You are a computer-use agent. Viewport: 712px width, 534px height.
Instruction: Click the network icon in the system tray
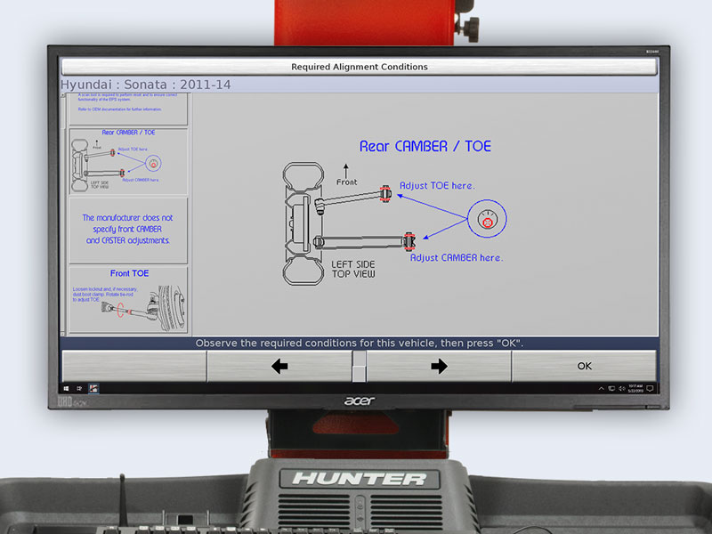(x=611, y=389)
